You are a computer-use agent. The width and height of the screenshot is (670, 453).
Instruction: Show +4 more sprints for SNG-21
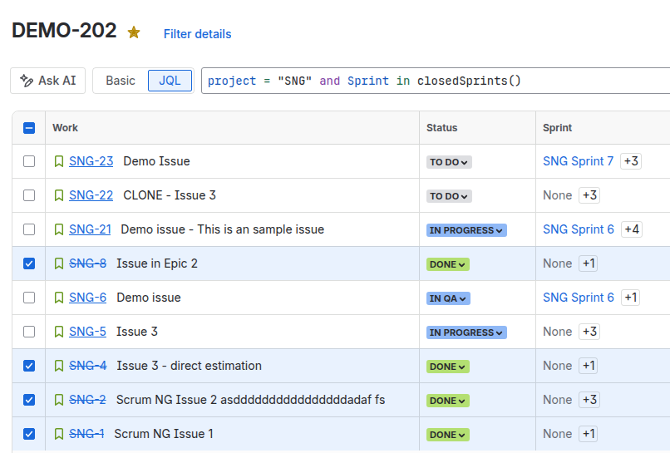pyautogui.click(x=632, y=229)
